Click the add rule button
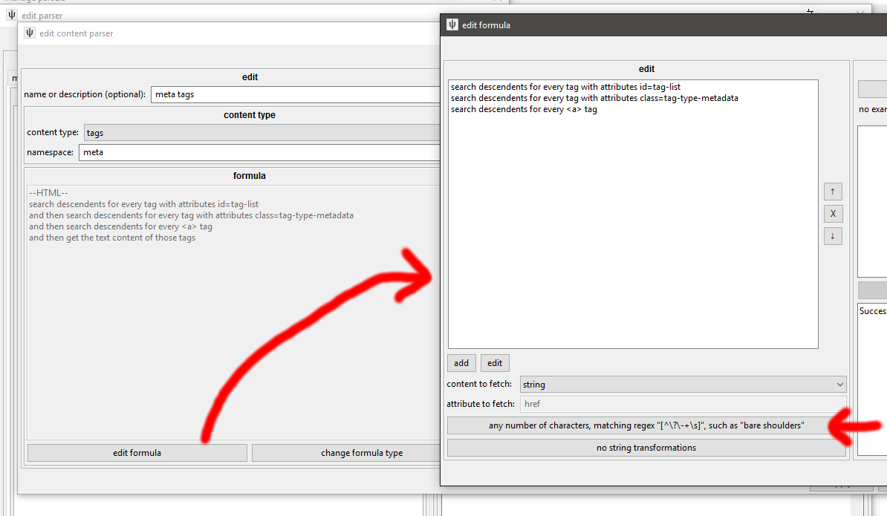Viewport: 887px width, 516px height. pos(461,363)
